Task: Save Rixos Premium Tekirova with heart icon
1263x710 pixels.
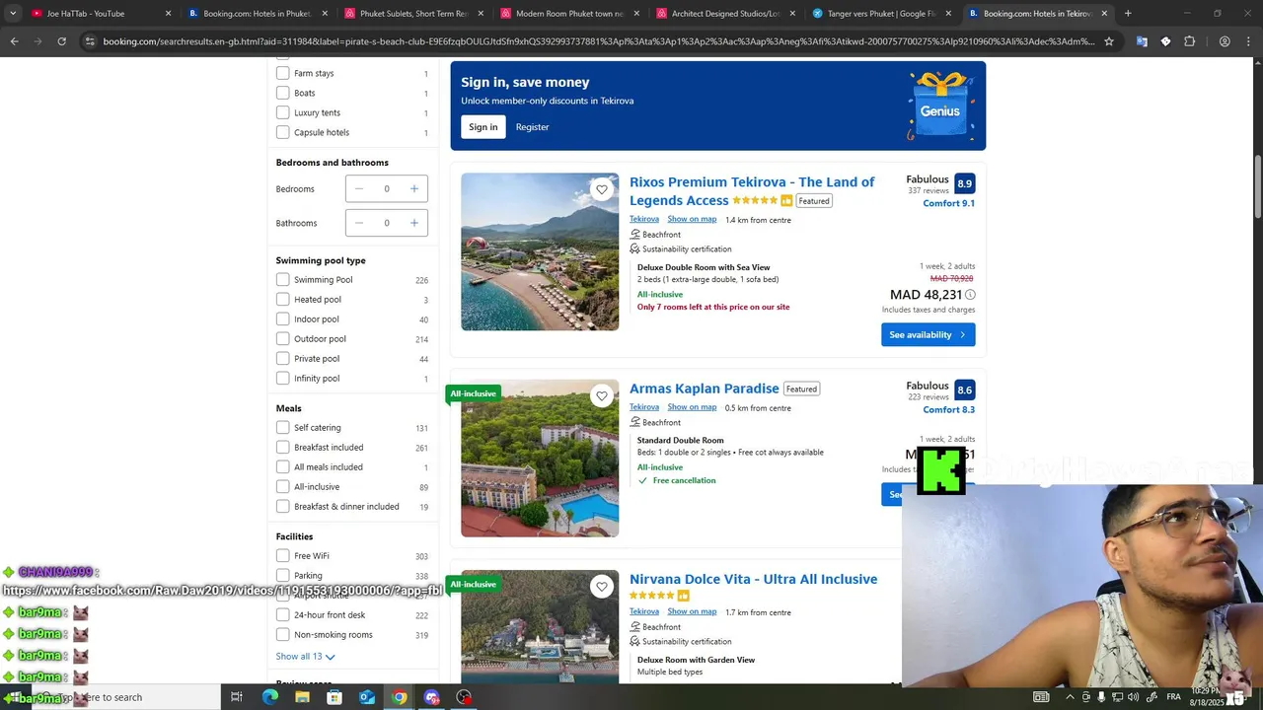Action: tap(602, 189)
